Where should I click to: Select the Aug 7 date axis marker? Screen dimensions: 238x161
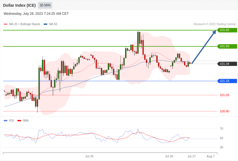(211, 156)
